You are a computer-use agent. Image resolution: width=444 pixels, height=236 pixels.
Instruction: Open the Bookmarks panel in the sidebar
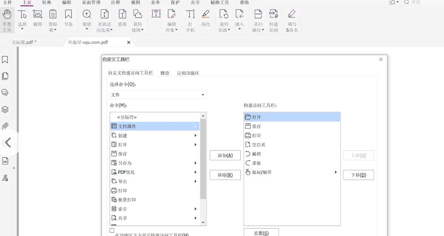coord(5,59)
